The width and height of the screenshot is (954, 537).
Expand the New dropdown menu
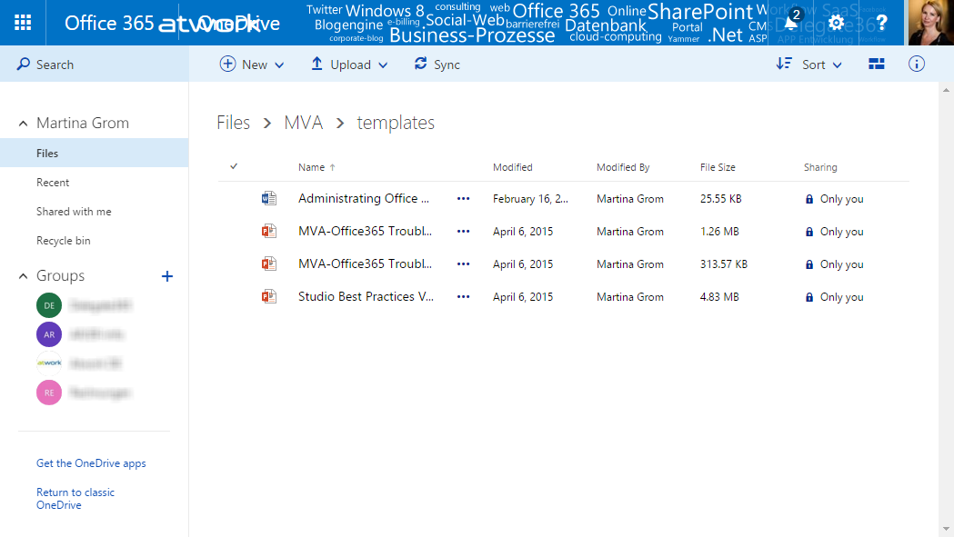click(252, 65)
